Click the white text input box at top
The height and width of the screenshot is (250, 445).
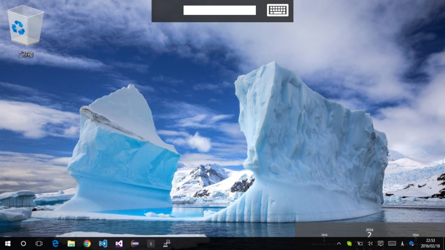click(219, 10)
